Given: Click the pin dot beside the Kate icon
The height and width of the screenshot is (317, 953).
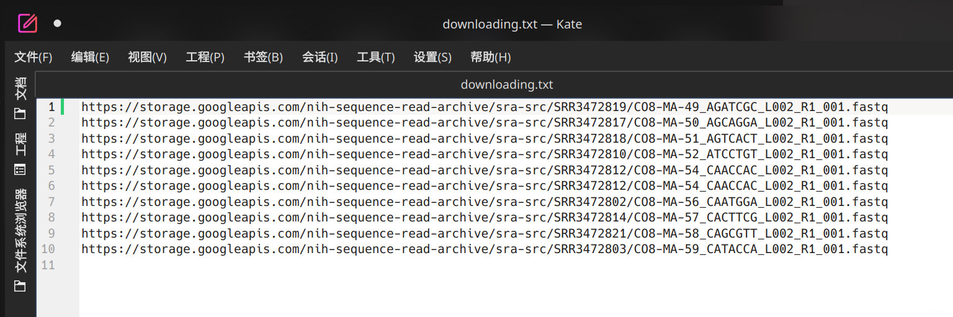Looking at the screenshot, I should click(57, 24).
